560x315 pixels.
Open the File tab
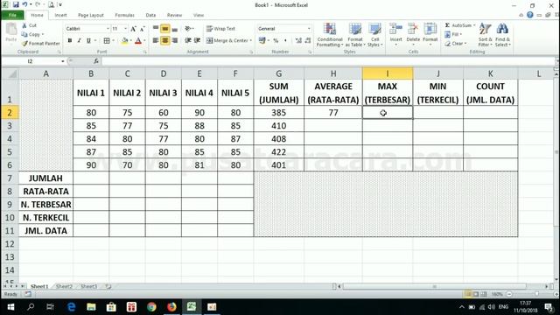coord(12,15)
